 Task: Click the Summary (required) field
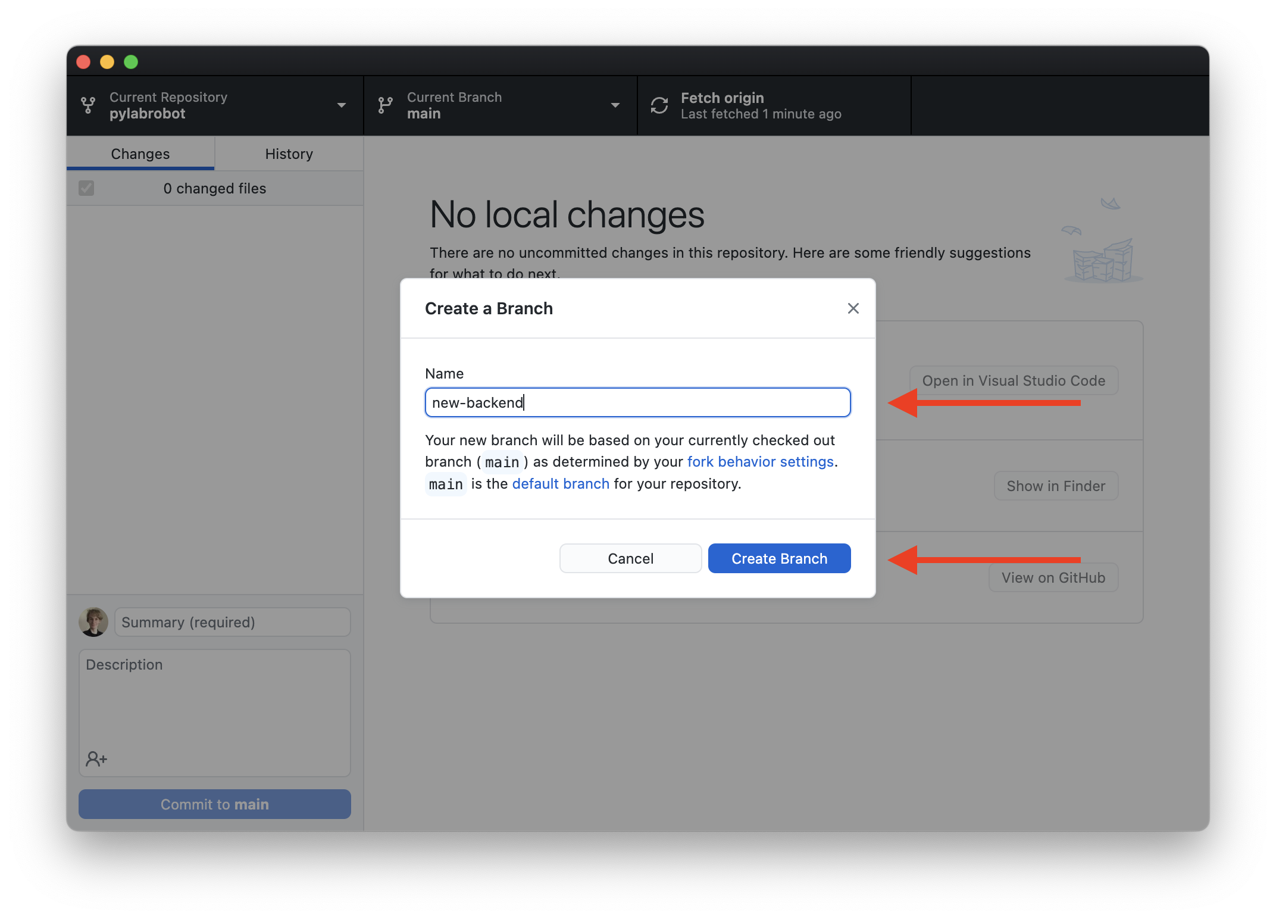(232, 622)
